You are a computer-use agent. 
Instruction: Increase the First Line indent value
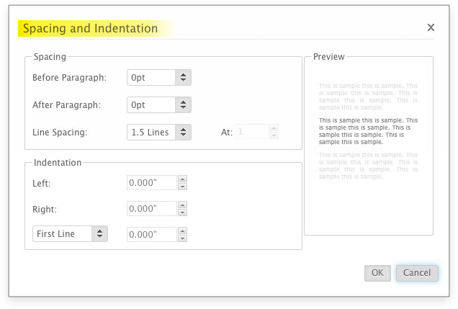tap(182, 231)
